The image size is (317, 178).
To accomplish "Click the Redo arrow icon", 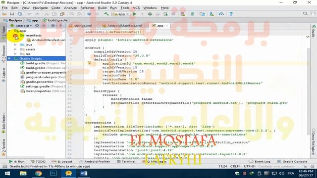I will click(x=37, y=14).
